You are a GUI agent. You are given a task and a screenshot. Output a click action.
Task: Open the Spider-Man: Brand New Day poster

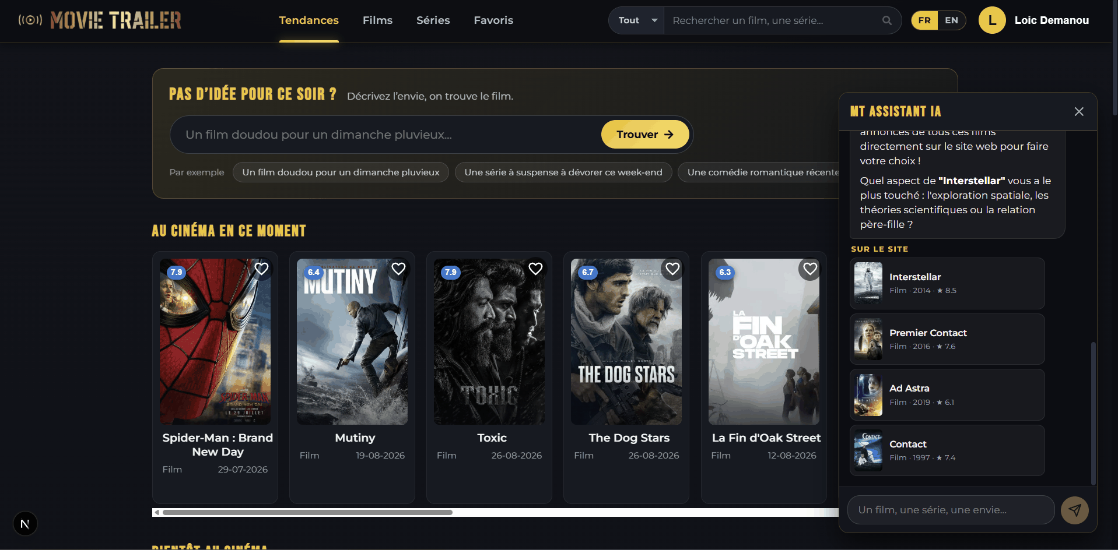(x=215, y=341)
